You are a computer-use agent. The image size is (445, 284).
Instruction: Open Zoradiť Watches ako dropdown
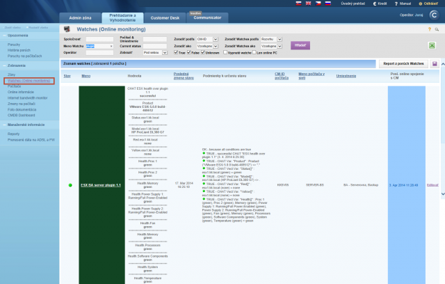[x=271, y=46]
